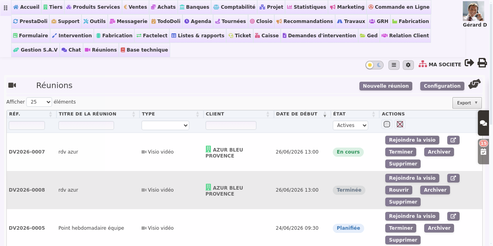The height and width of the screenshot is (246, 493).
Task: Open Gérard D user avatar
Action: [474, 11]
